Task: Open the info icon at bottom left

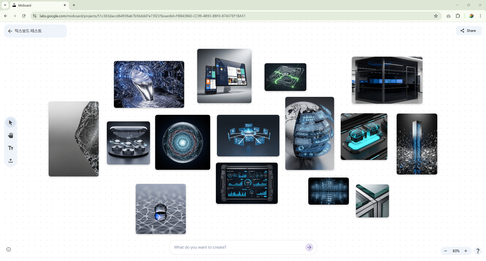Action: click(x=9, y=249)
